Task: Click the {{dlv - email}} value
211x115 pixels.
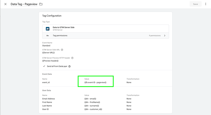Action: click(x=90, y=99)
